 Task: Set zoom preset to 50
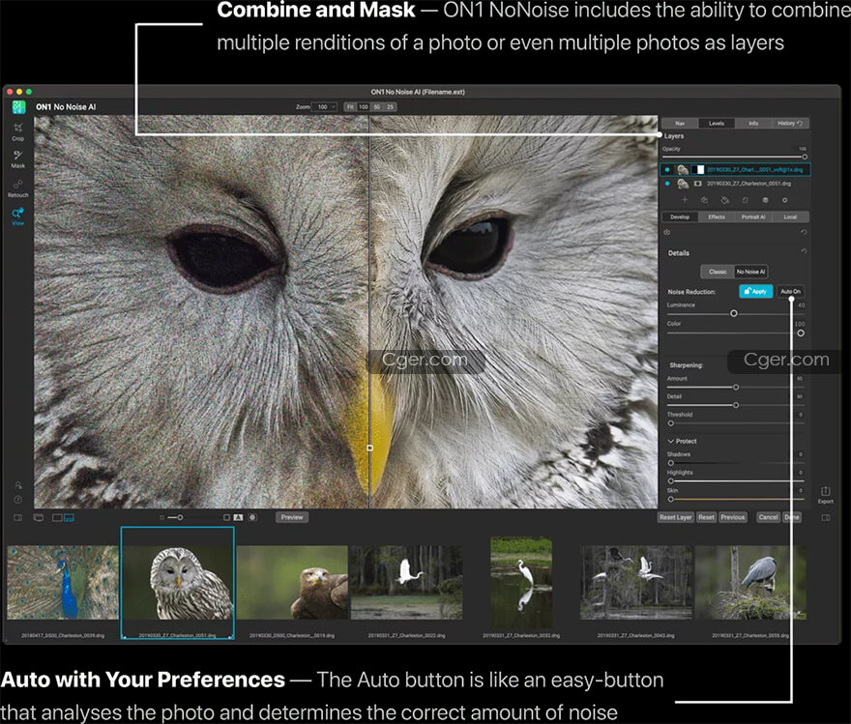376,107
